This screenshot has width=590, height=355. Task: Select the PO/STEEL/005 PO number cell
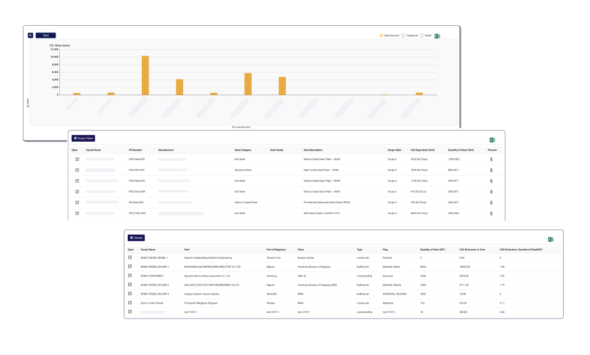tap(137, 213)
